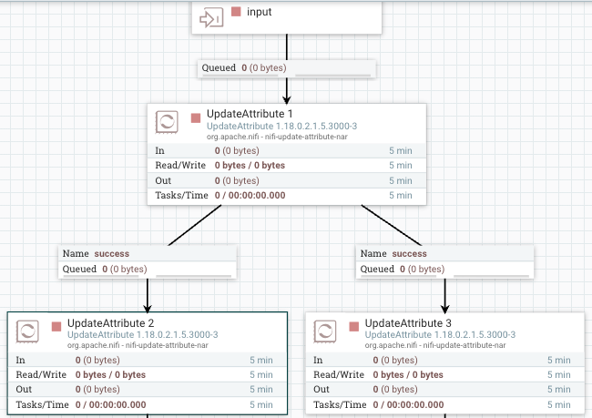The image size is (592, 418).
Task: Click the UpdateAttribute 2 version text
Action: [143, 334]
